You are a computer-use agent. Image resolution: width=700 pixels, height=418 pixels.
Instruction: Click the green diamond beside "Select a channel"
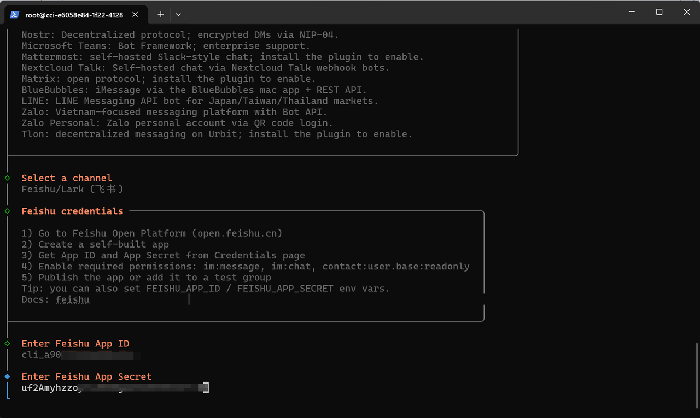click(6, 178)
